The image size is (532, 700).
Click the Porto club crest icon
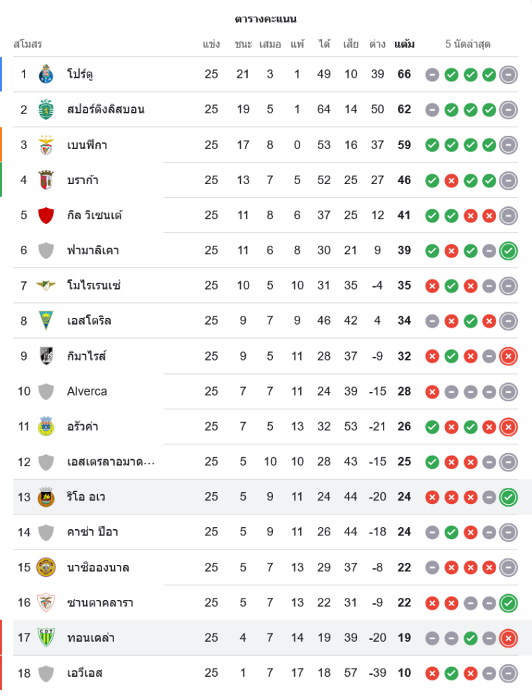click(46, 74)
